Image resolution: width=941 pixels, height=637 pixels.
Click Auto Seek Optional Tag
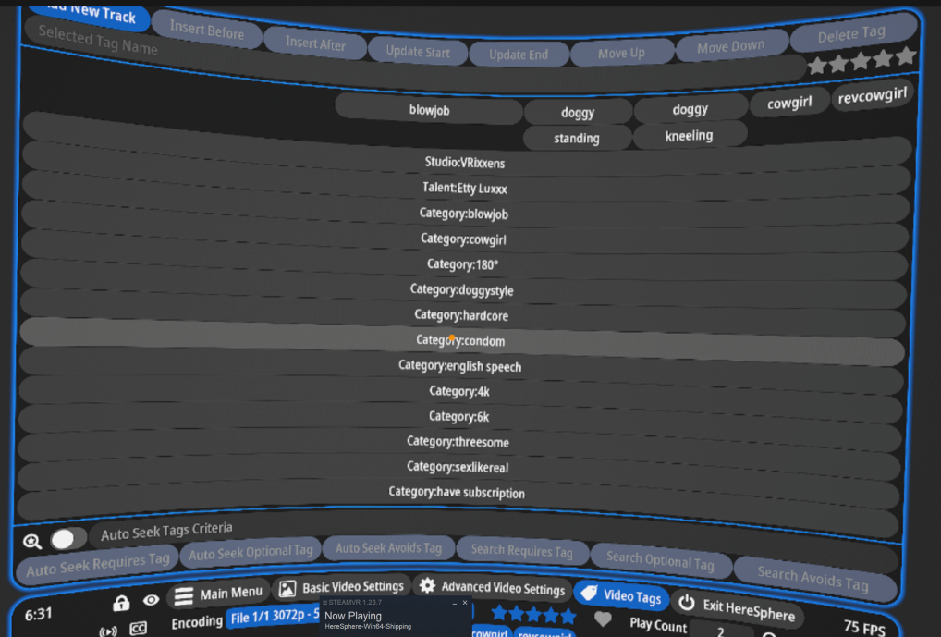click(251, 551)
